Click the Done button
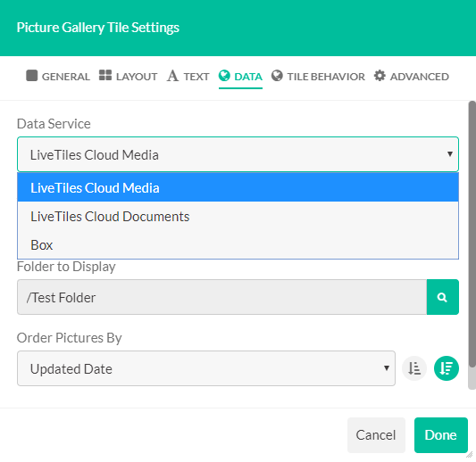This screenshot has width=476, height=462. click(441, 435)
